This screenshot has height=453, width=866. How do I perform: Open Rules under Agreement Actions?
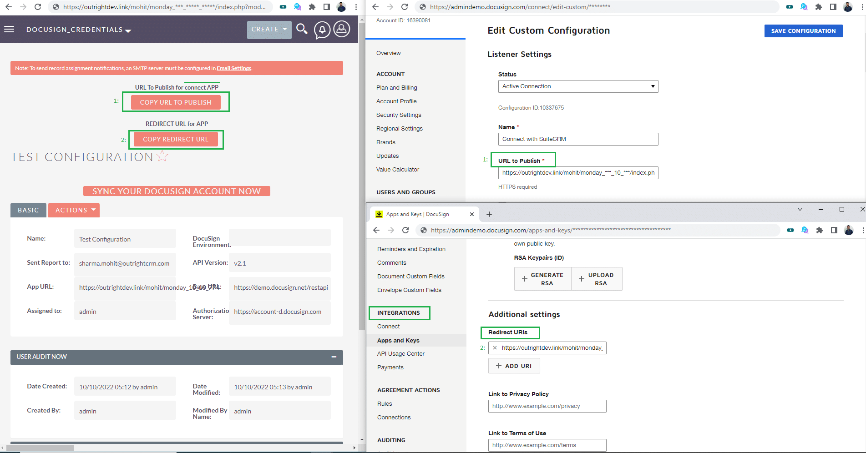pos(385,404)
